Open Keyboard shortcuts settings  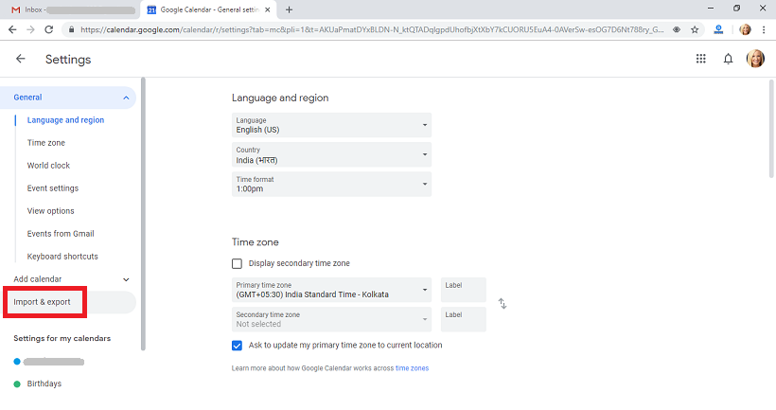click(x=62, y=257)
